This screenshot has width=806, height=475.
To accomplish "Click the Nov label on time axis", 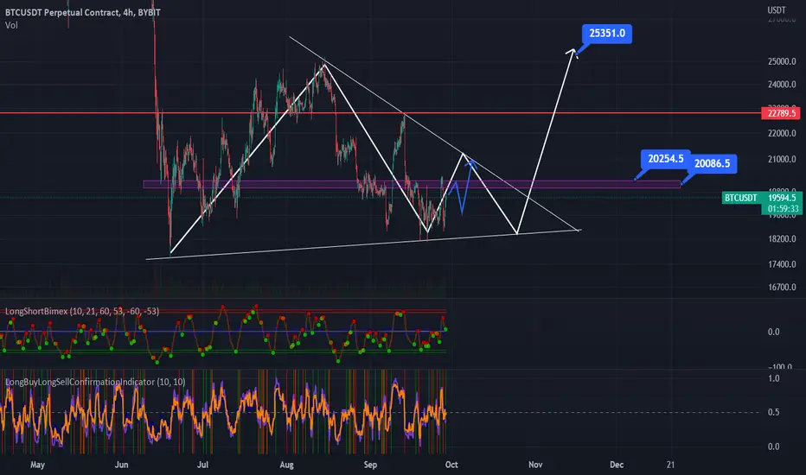I will [535, 465].
